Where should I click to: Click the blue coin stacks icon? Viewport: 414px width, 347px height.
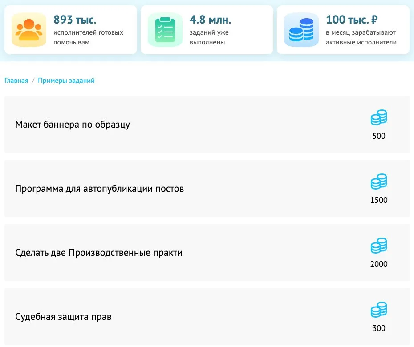click(x=301, y=30)
